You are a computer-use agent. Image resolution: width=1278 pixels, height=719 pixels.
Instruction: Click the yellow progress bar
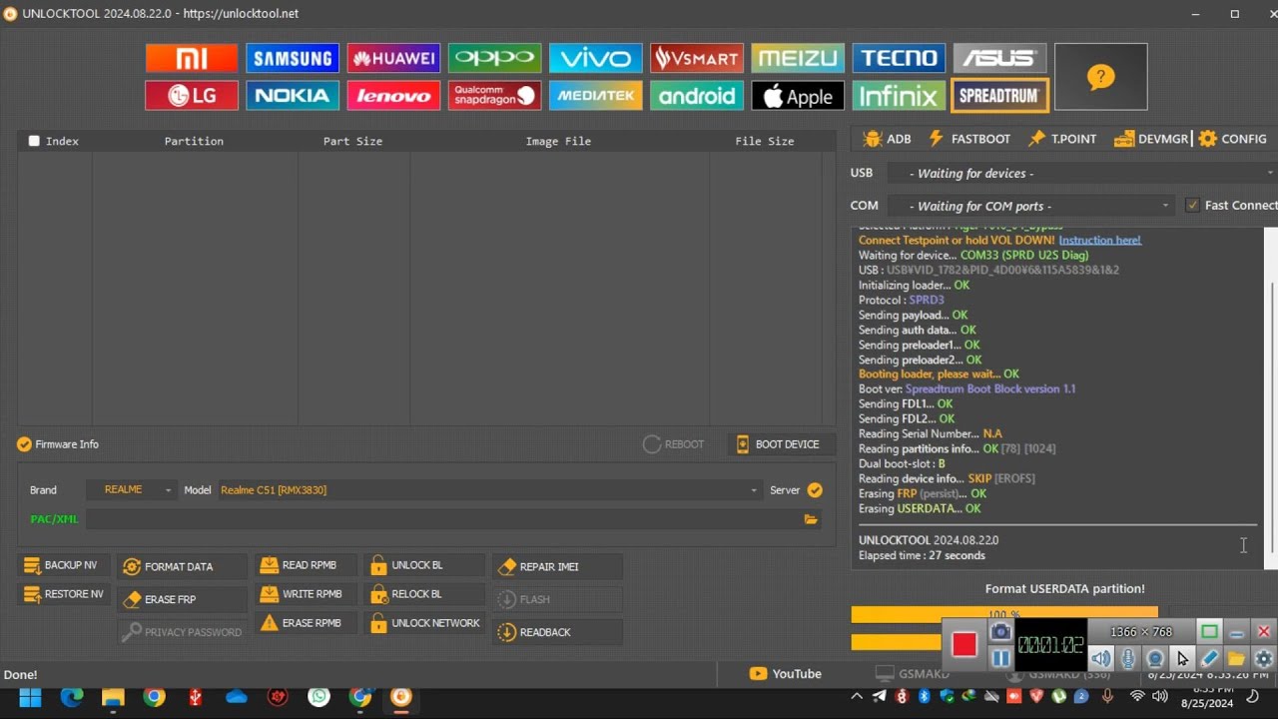click(x=1003, y=614)
